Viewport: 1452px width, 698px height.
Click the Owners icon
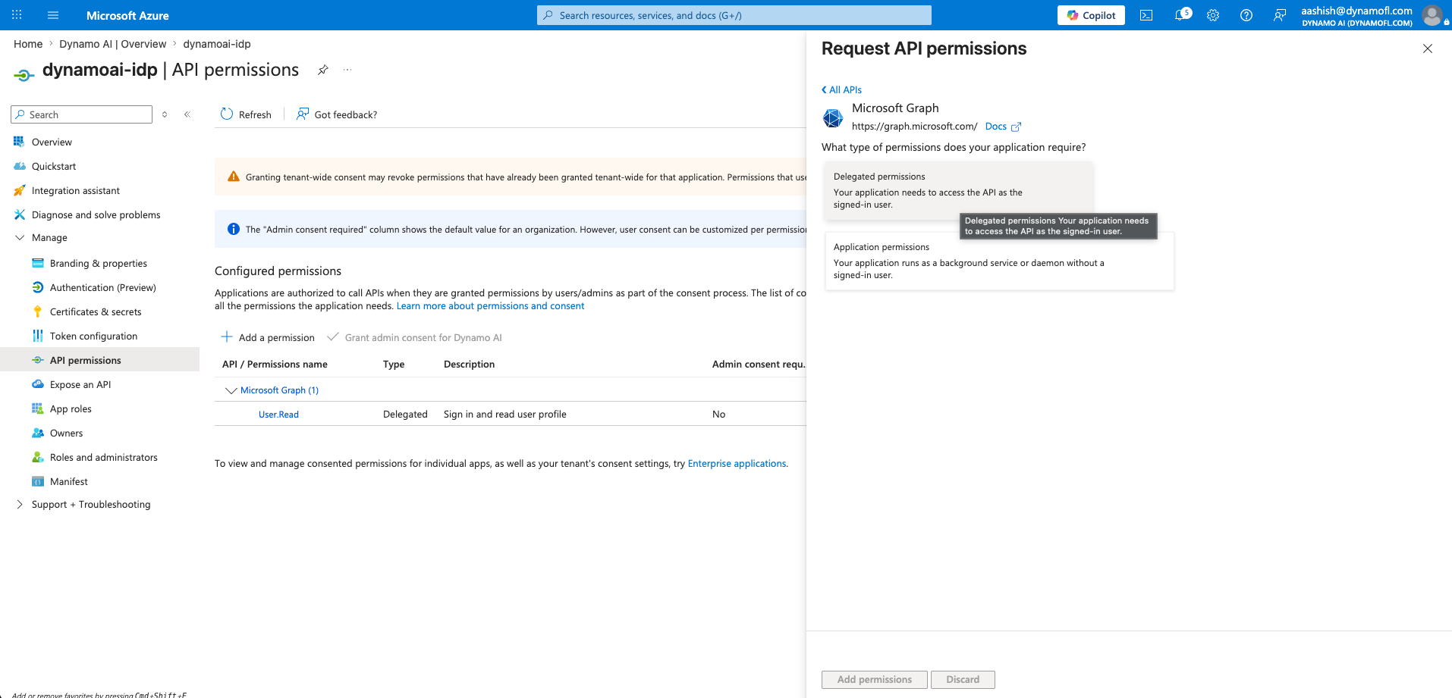tap(38, 433)
